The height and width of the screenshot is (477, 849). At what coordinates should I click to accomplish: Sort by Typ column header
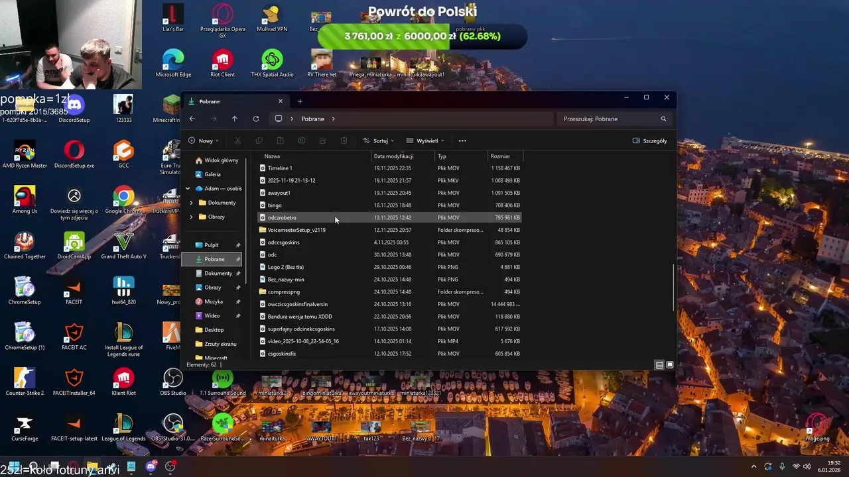point(461,156)
